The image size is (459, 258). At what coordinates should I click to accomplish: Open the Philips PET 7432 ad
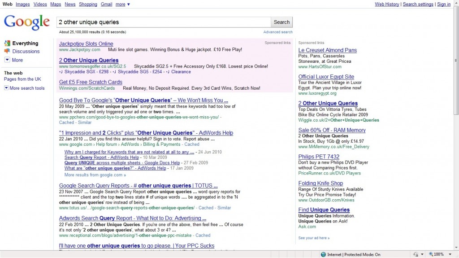pyautogui.click(x=319, y=157)
